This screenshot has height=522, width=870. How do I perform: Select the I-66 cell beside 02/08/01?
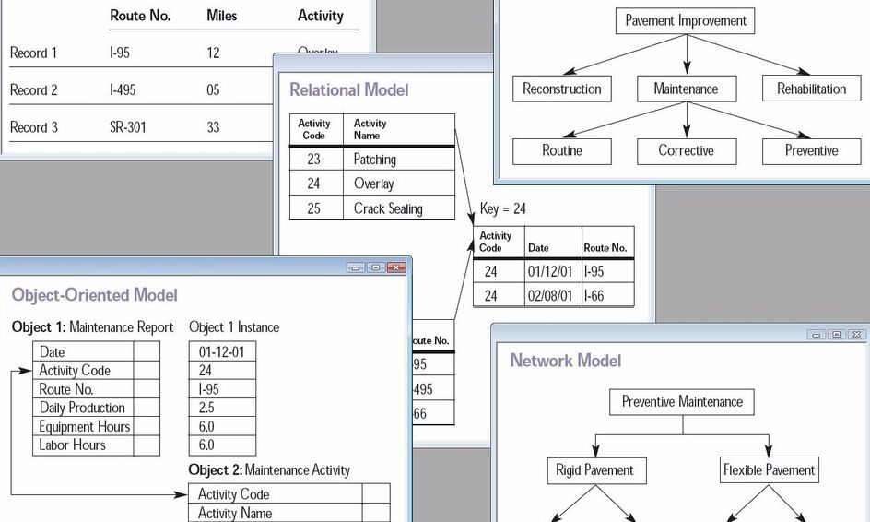coord(607,295)
